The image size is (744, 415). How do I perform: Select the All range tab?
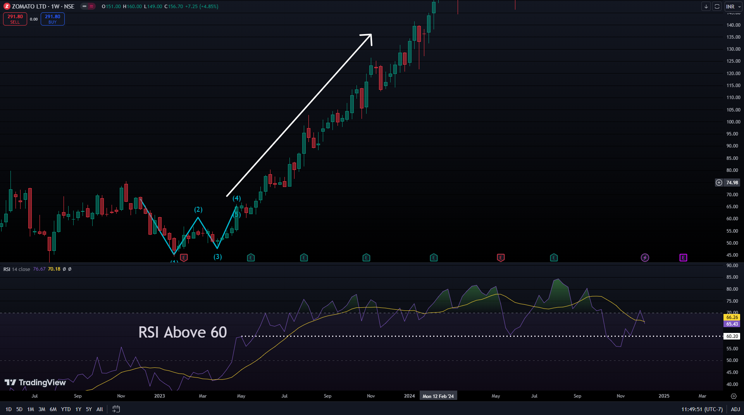[x=100, y=409]
